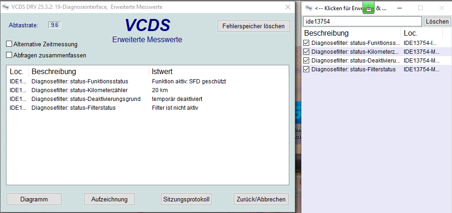
Task: Enable Abfragen zusammenfassen checkbox
Action: [x=9, y=55]
